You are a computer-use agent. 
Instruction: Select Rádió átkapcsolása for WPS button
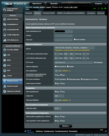click(67, 79)
